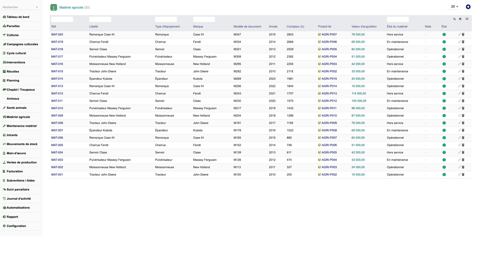Click the État du matériel filter field

point(398,19)
